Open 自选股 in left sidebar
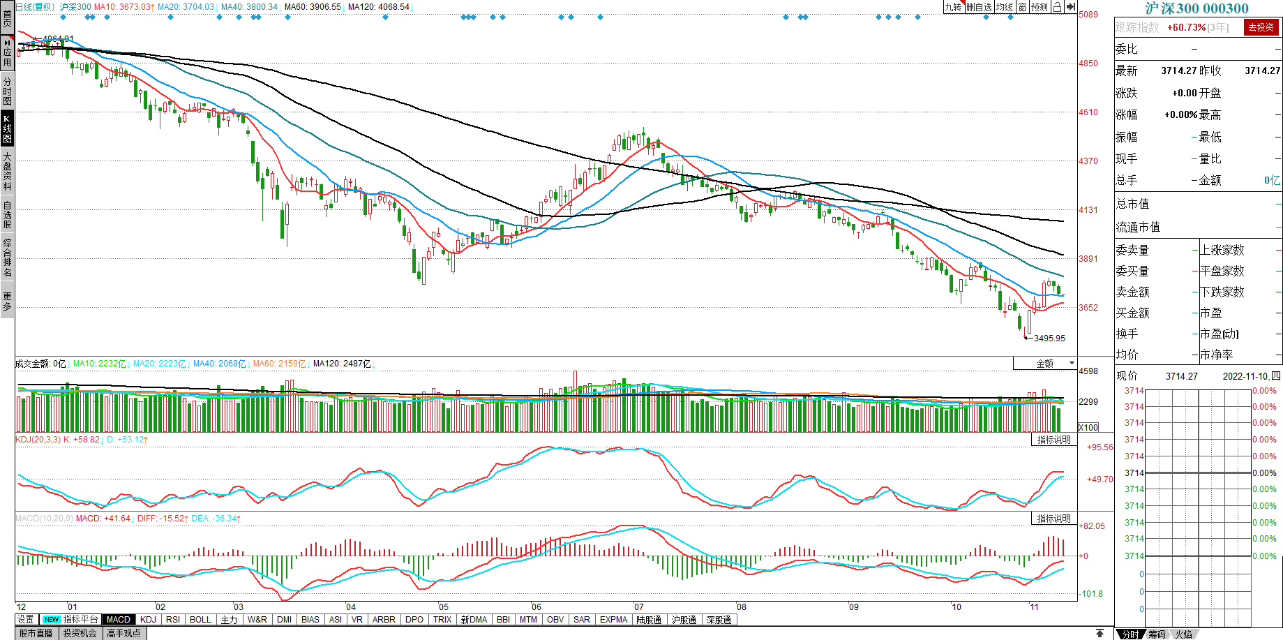This screenshot has width=1283, height=640. click(x=7, y=215)
